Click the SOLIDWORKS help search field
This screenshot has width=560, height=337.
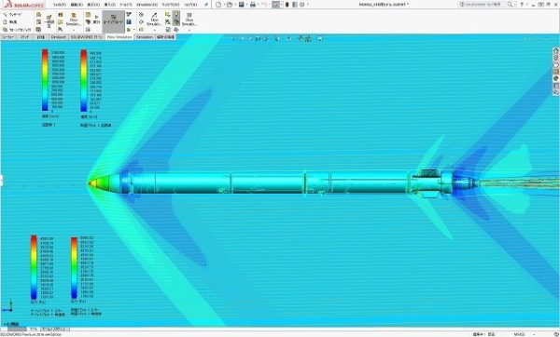pos(485,5)
